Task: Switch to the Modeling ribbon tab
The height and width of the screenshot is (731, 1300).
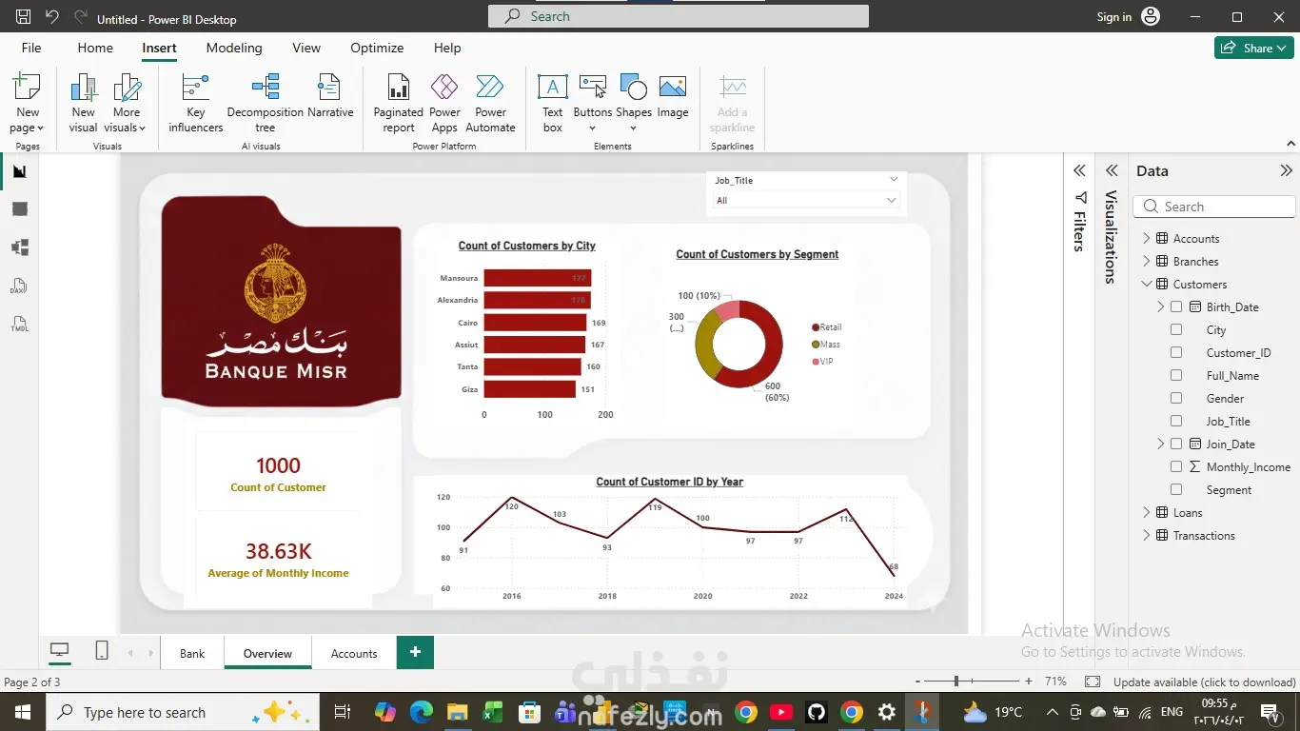Action: [x=234, y=48]
